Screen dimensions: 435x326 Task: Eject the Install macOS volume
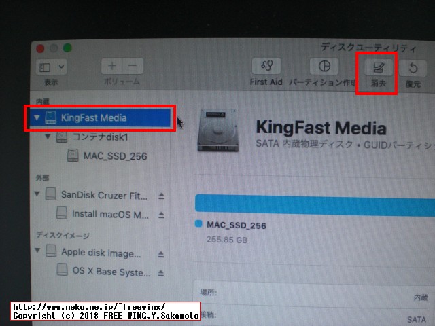pos(161,215)
